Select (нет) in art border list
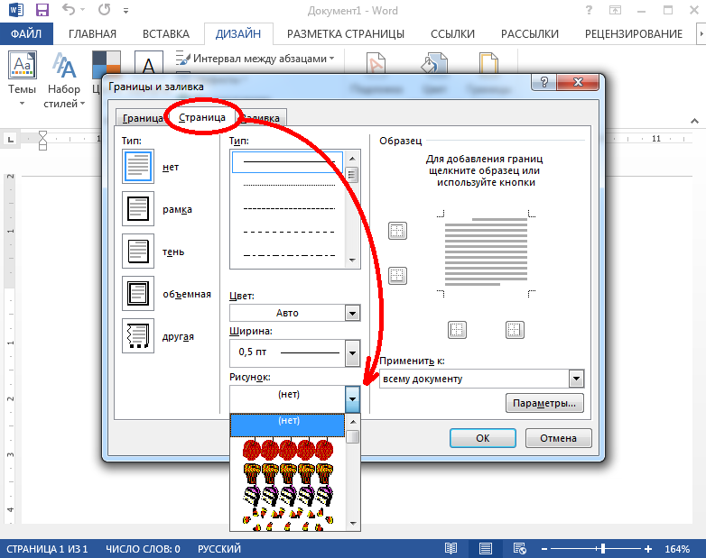This screenshot has width=706, height=558. click(x=288, y=425)
